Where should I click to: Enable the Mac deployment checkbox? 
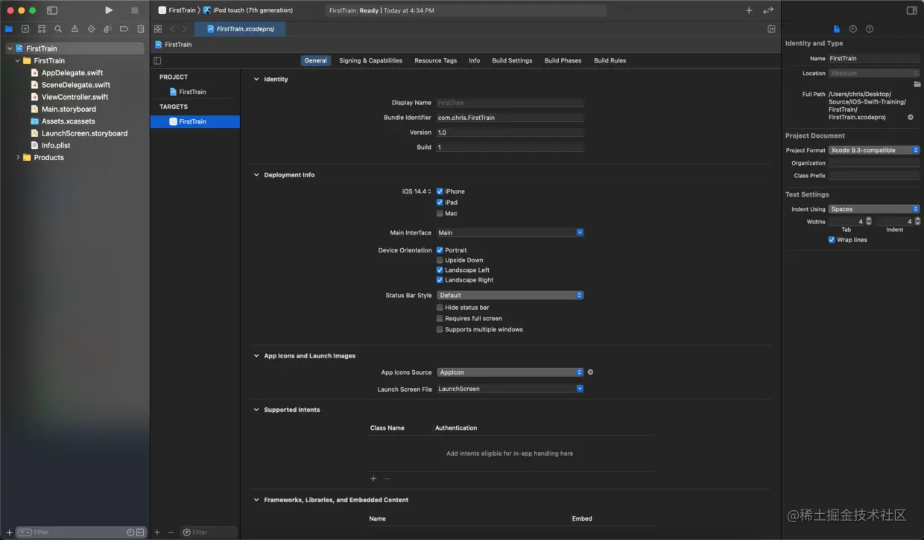click(x=440, y=214)
